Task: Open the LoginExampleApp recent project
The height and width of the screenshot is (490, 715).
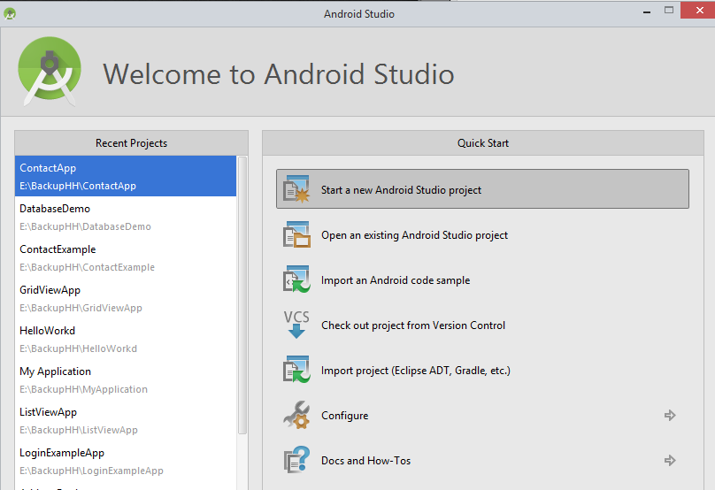Action: 62,453
